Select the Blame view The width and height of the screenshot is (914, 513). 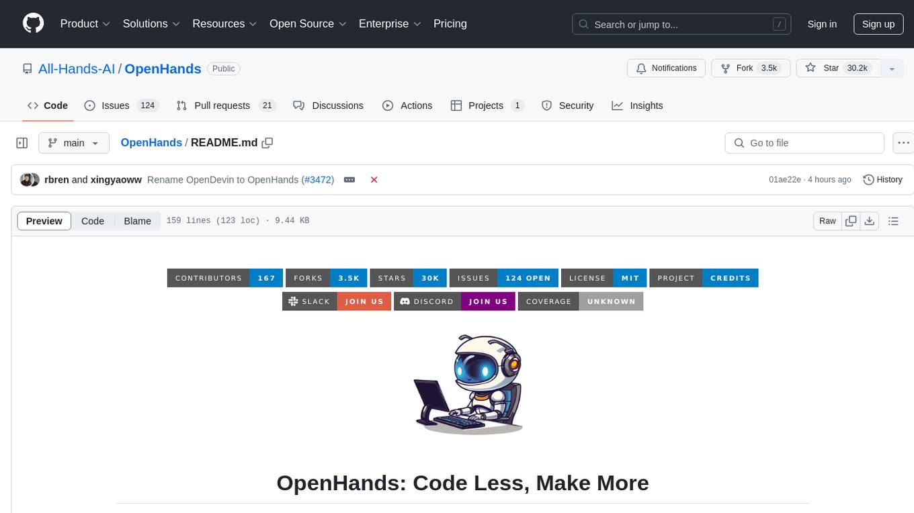point(138,221)
